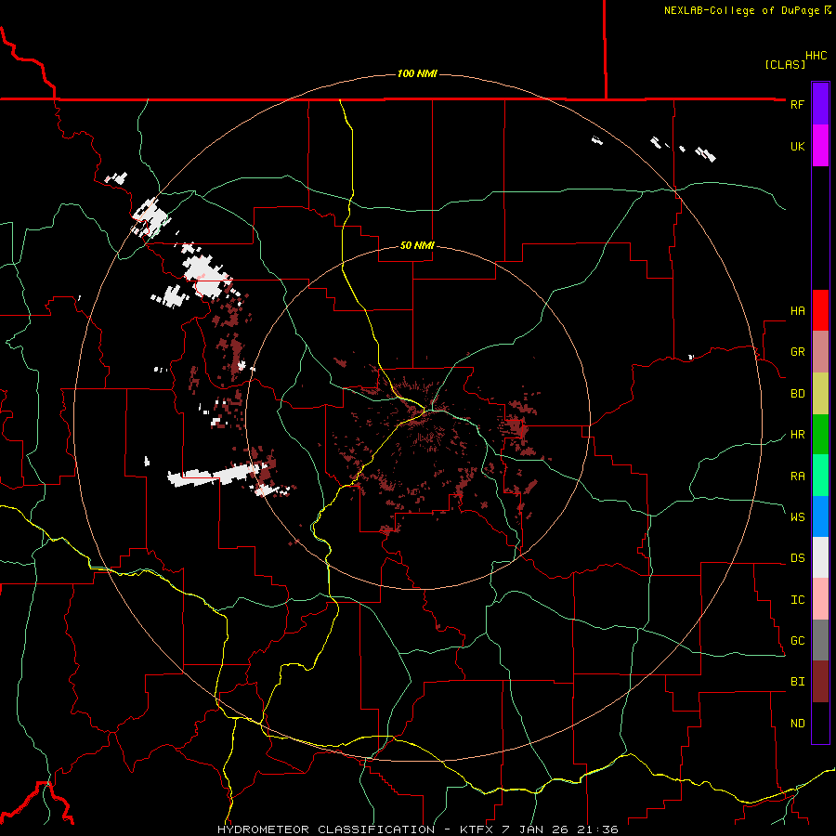This screenshot has height=836, width=836.
Task: Click the GC legend label
Action: 797,640
